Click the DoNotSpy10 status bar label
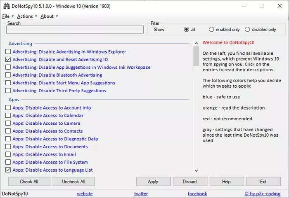This screenshot has height=198, width=289. click(x=15, y=193)
